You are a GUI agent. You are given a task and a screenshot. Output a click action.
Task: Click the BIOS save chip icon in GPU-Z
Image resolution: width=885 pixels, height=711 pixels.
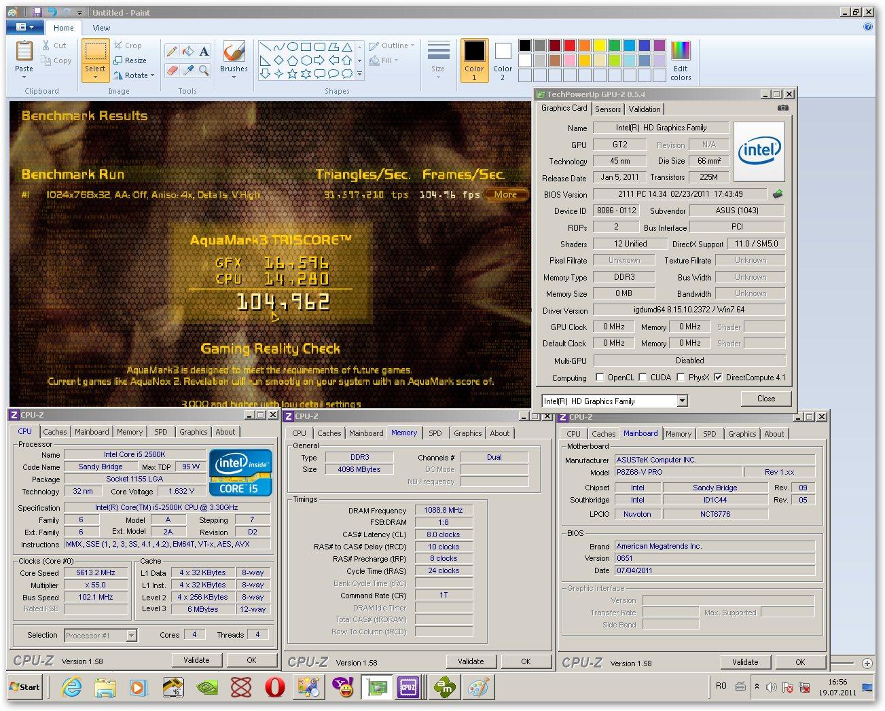point(778,194)
